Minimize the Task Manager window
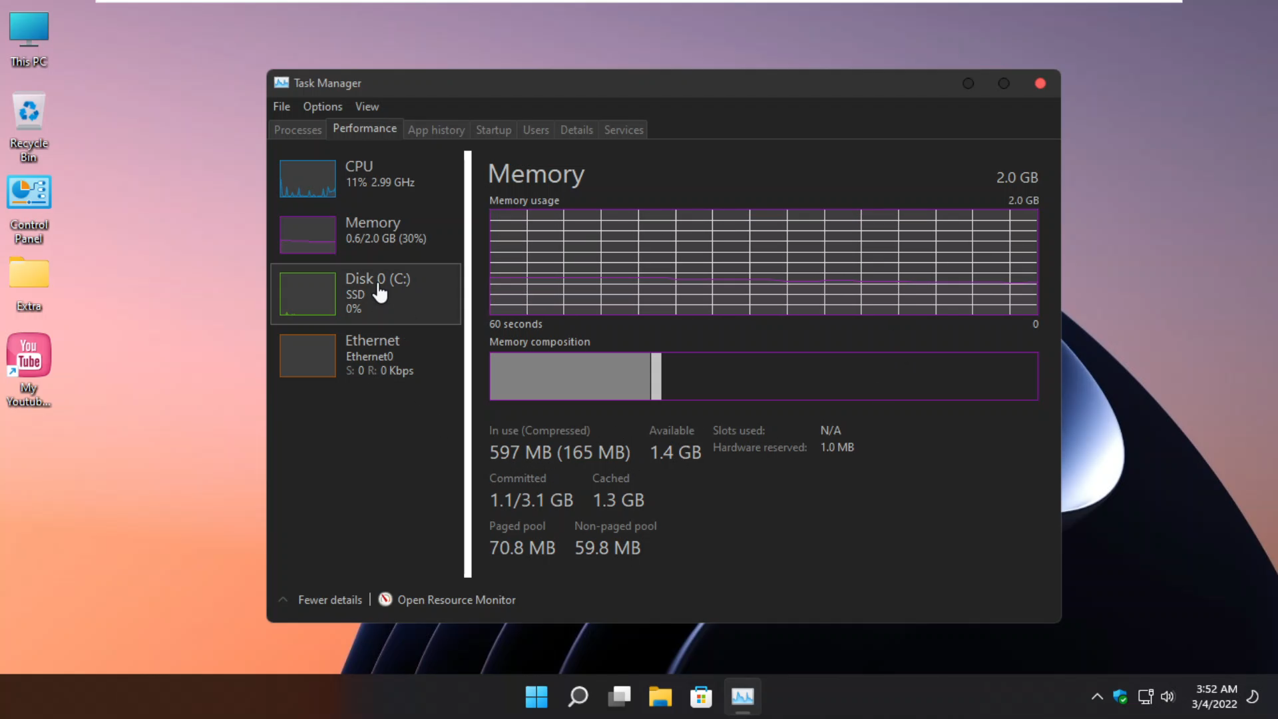Image resolution: width=1278 pixels, height=719 pixels. tap(968, 83)
